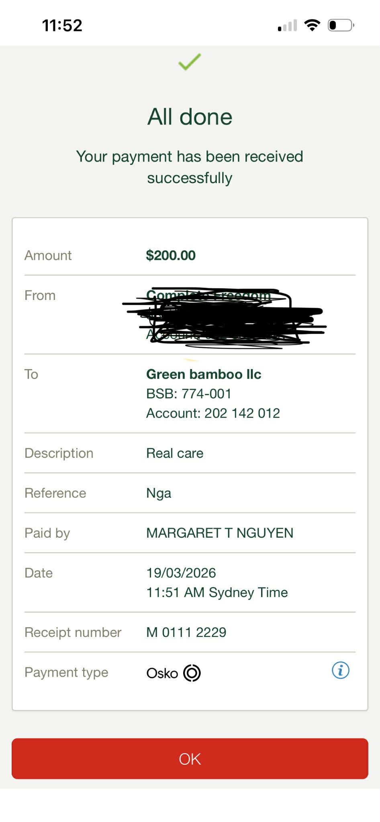Tap the All done heading
Screen dimensions: 380x822
click(x=190, y=117)
